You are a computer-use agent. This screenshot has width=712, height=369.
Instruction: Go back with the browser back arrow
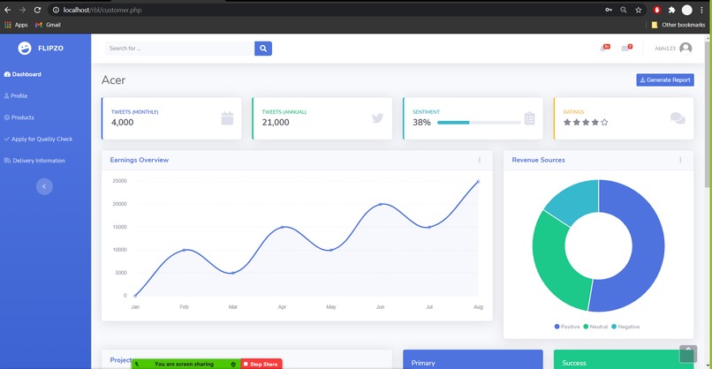8,10
